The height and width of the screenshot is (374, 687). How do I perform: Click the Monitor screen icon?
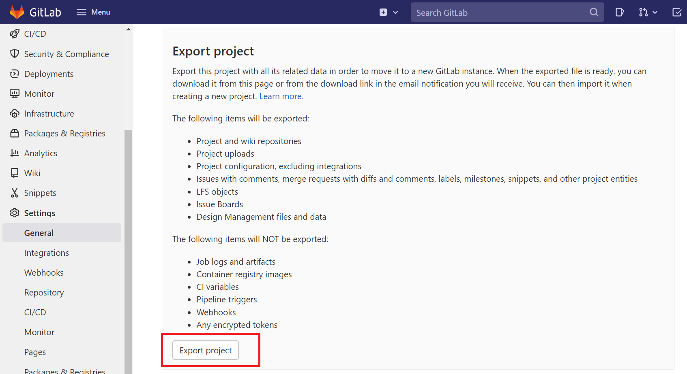15,93
